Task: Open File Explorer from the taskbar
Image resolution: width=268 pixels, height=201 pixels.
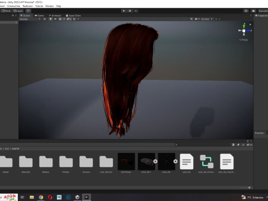Action: tap(32, 197)
